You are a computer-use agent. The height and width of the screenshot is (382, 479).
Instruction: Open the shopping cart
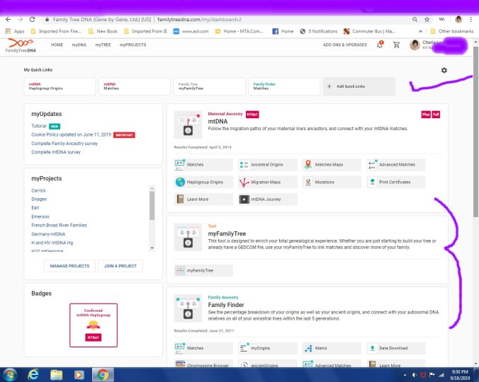396,45
